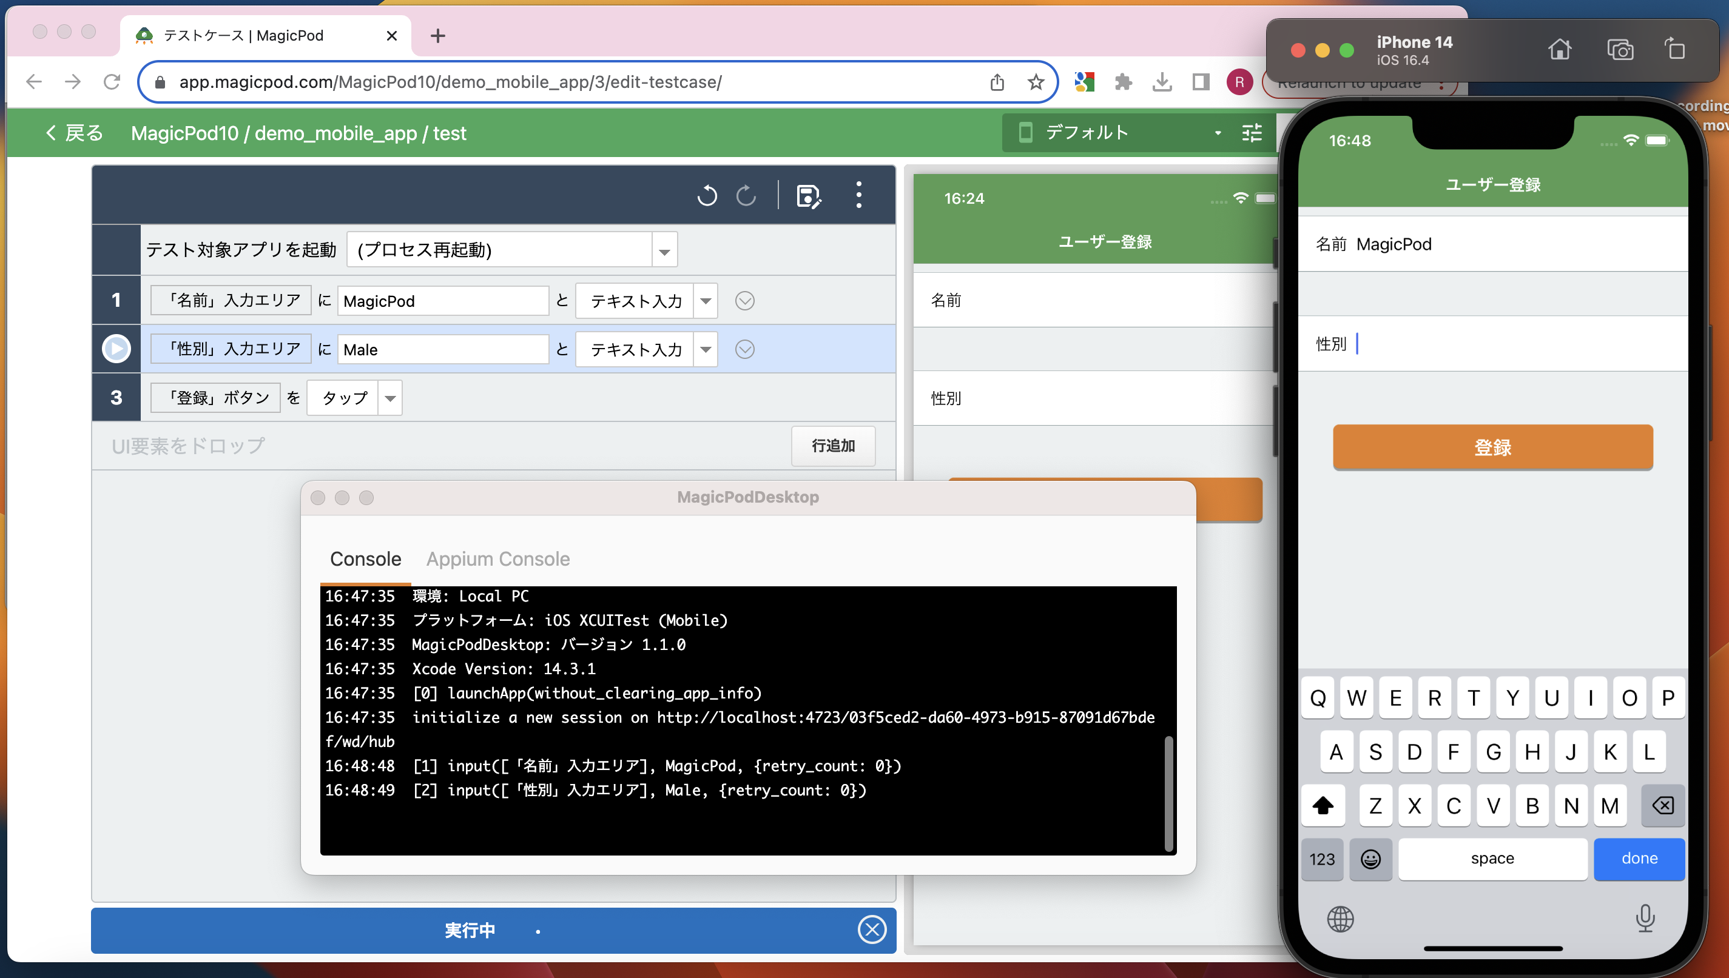The height and width of the screenshot is (978, 1729).
Task: Click the circled chevron on step 1
Action: point(744,300)
